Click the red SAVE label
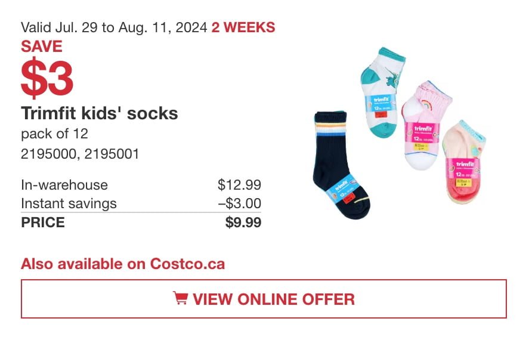The height and width of the screenshot is (340, 526). pos(42,47)
